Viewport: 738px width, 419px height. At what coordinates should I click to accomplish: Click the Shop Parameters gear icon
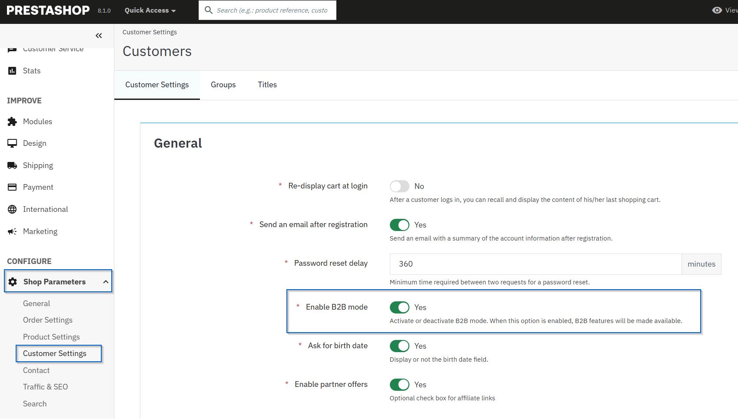13,282
